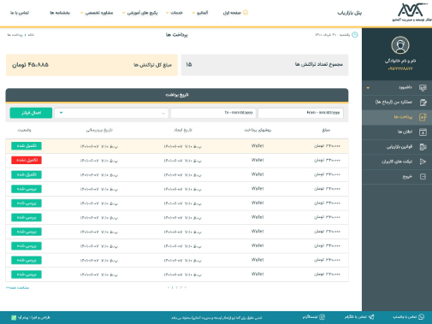The height and width of the screenshot is (324, 432).
Task: Open the status filter dropdown in filter bar
Action: pyautogui.click(x=111, y=113)
